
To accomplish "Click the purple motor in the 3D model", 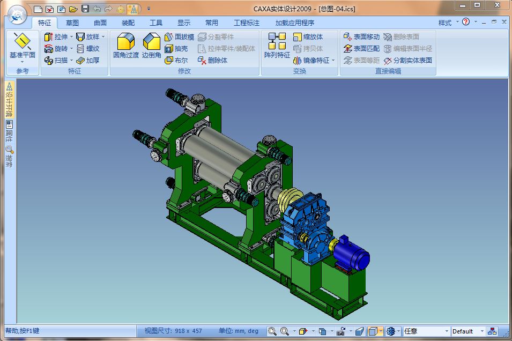I will 353,253.
